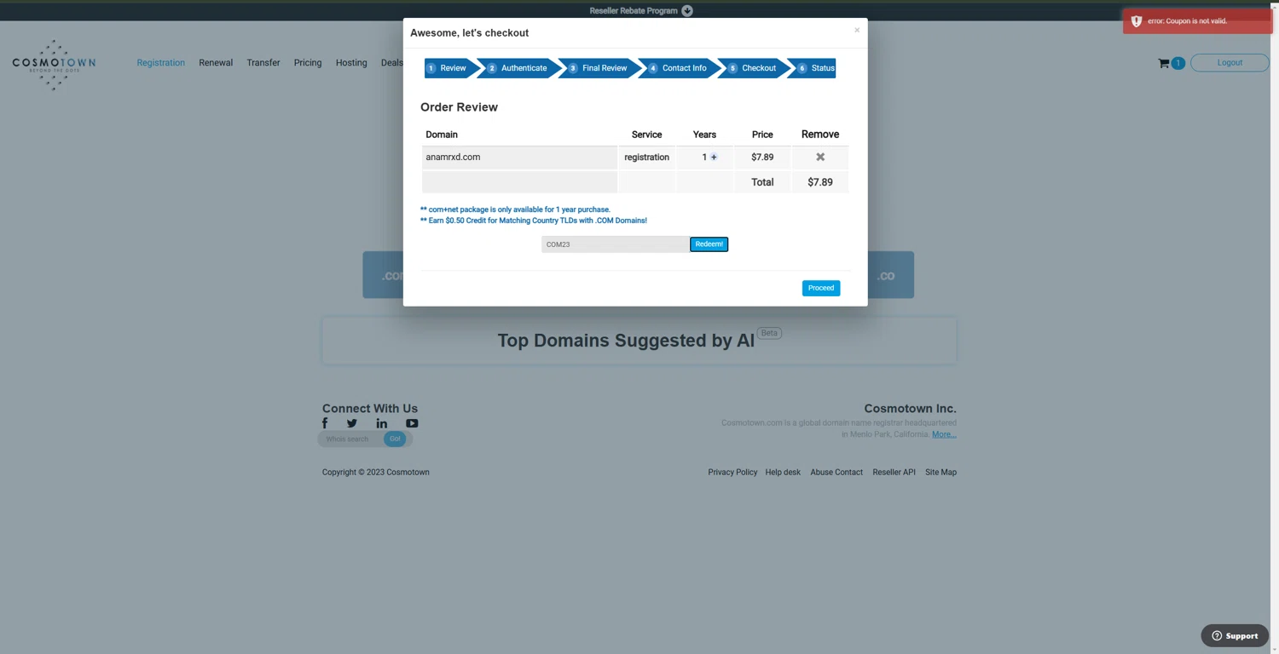1279x654 pixels.
Task: Follow the More... link
Action: pos(944,434)
